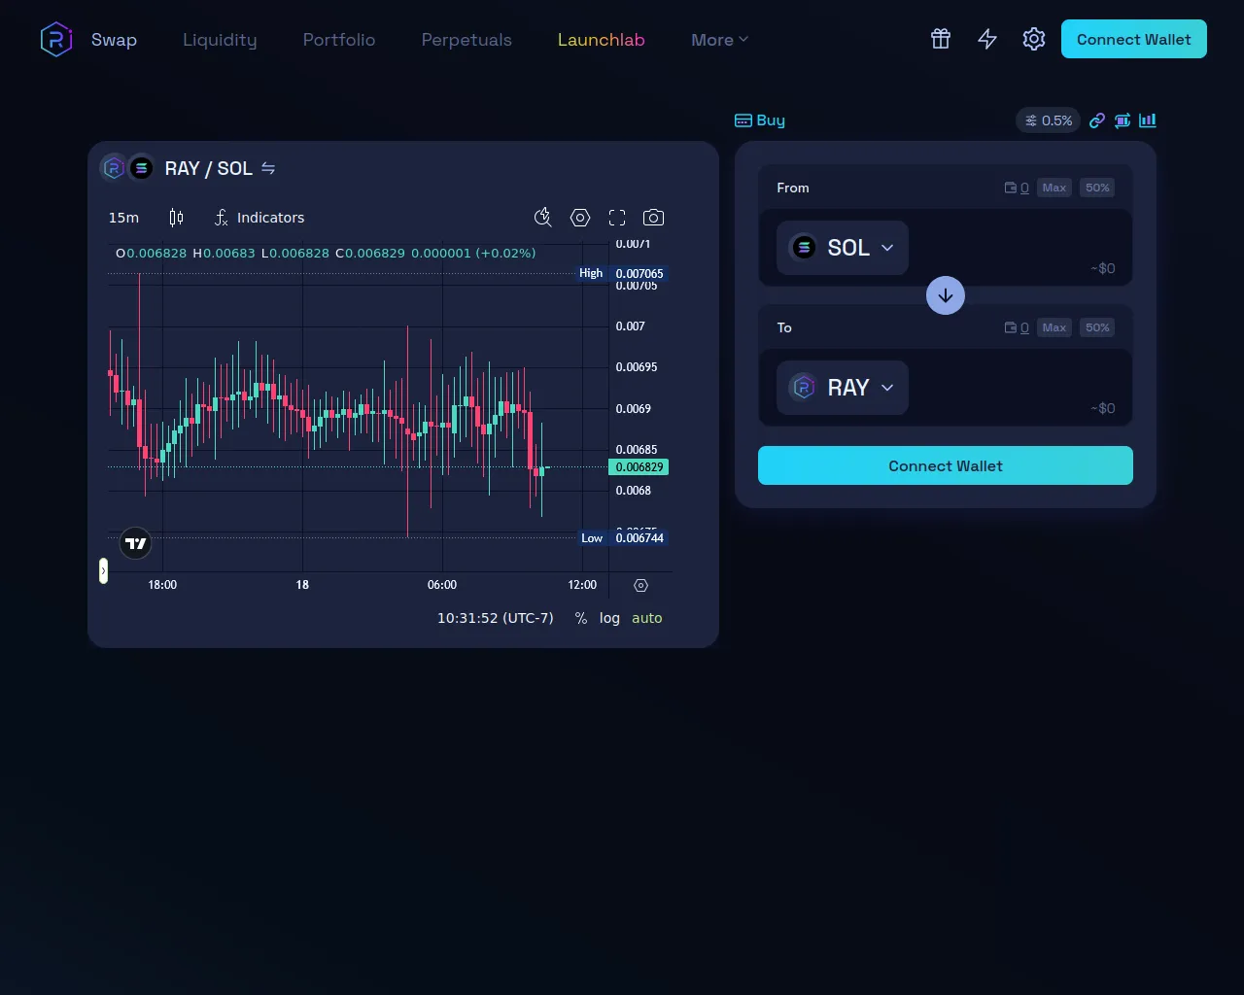Toggle percentage scale on chart
1244x995 pixels.
581,618
